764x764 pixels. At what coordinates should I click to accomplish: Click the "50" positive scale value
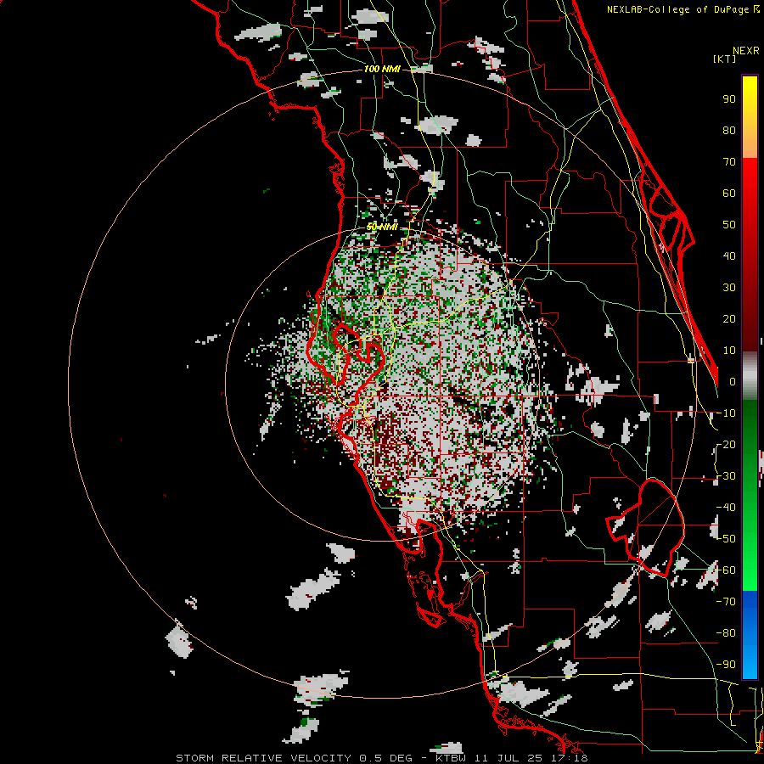pyautogui.click(x=729, y=225)
